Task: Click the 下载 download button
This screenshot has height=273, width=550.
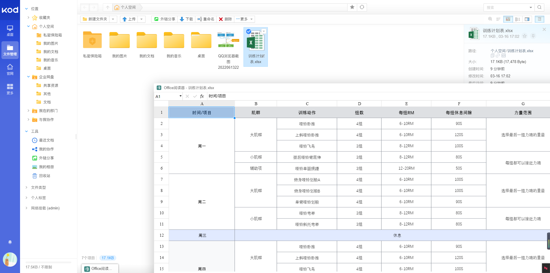Action: [x=186, y=19]
